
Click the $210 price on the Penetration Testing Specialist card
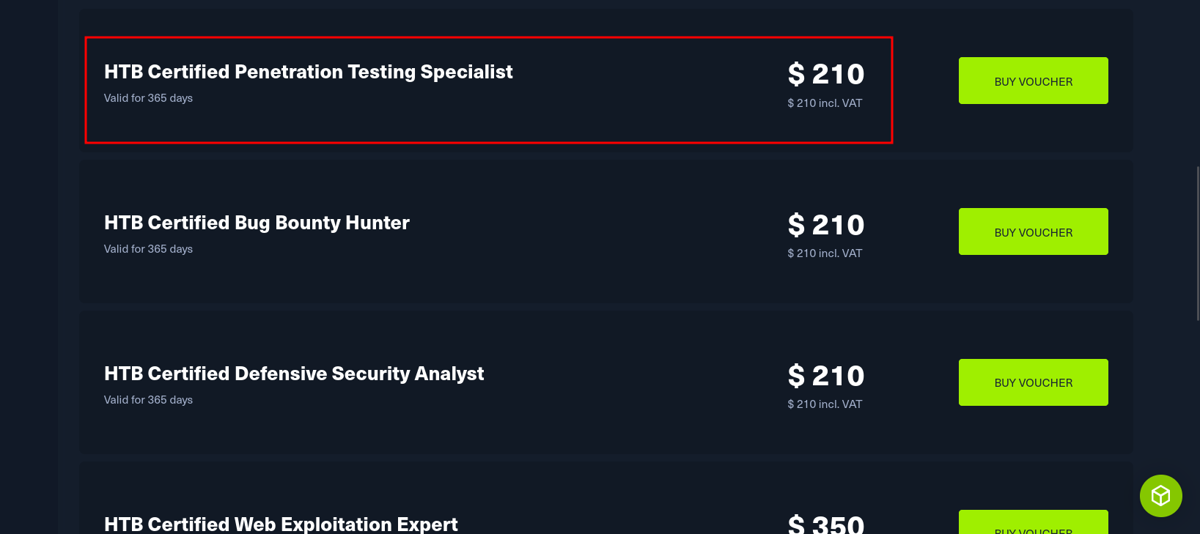click(x=825, y=73)
